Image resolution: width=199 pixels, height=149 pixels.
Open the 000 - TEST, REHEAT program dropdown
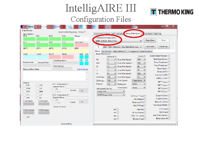122,47
